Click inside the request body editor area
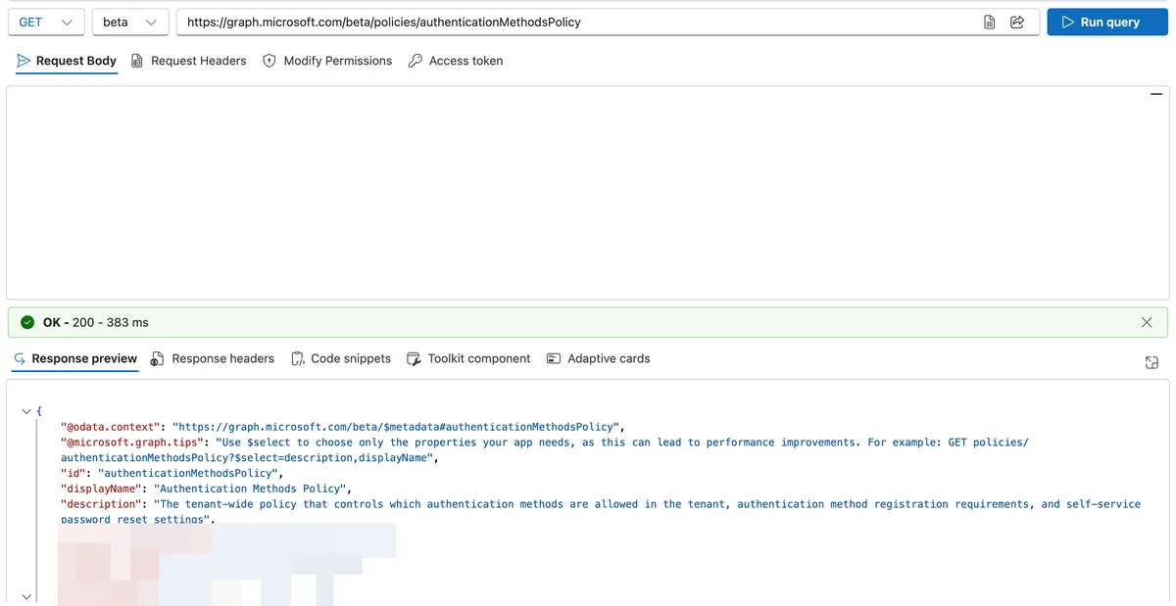1176x606 pixels. pyautogui.click(x=587, y=192)
